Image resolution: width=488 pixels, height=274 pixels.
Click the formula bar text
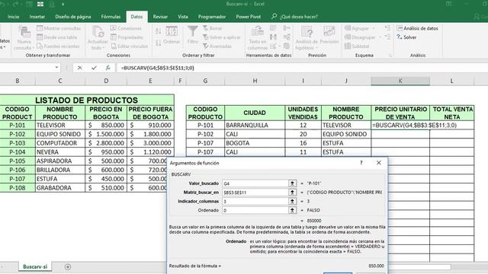(x=158, y=68)
